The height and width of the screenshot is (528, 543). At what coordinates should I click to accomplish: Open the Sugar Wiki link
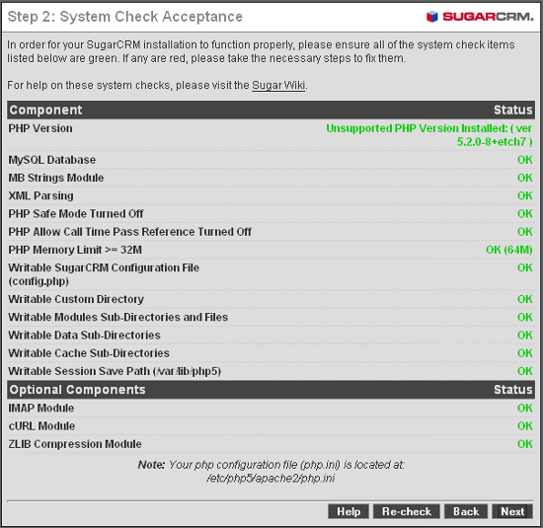[x=278, y=85]
